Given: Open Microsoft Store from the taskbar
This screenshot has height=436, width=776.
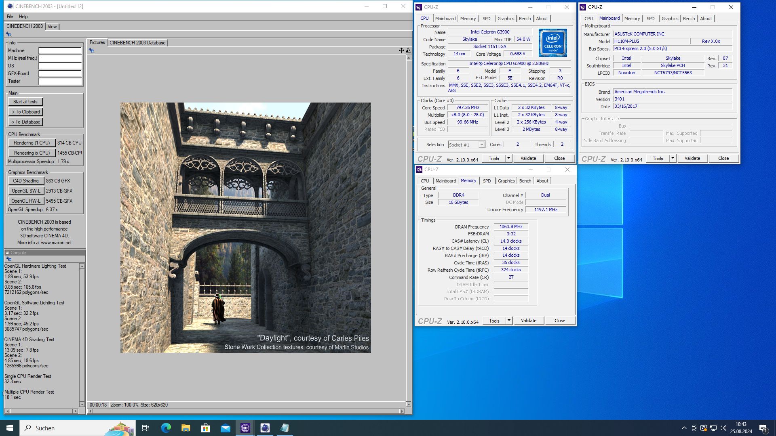Looking at the screenshot, I should pos(205,428).
